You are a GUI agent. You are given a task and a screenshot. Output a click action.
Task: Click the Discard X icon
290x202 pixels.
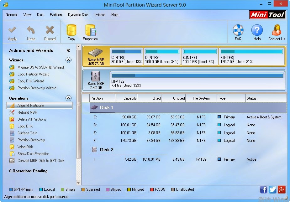50,30
